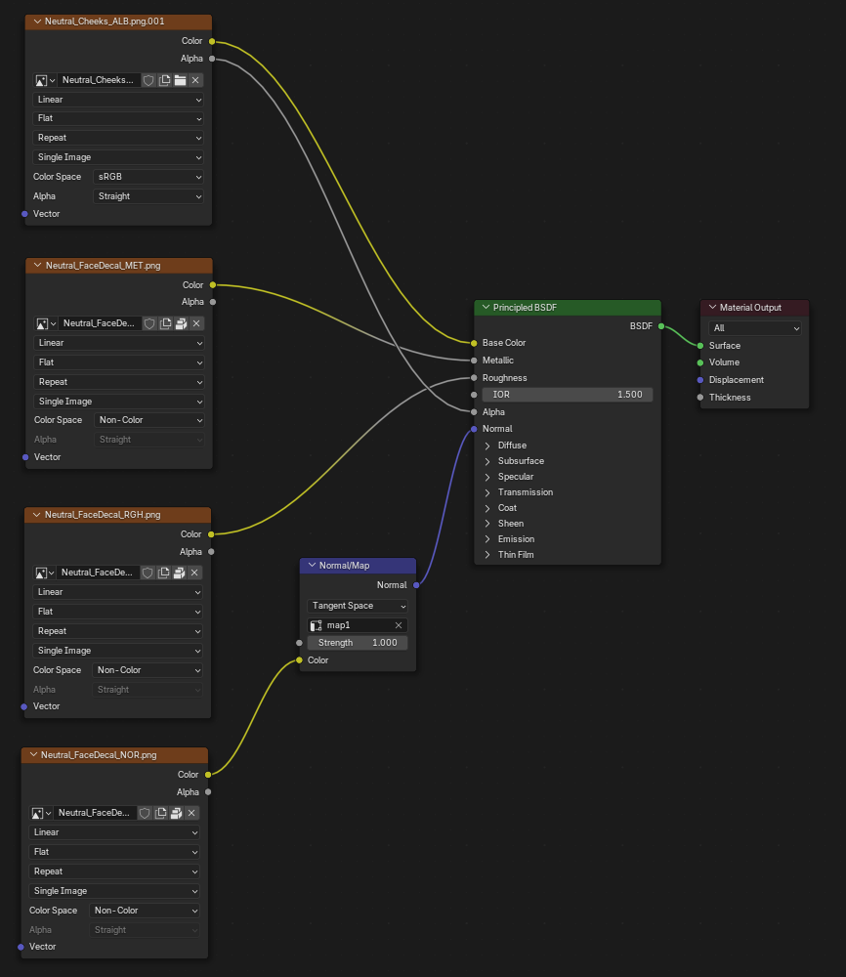
Task: Click the Strength slider in Normal Map node
Action: coord(358,643)
